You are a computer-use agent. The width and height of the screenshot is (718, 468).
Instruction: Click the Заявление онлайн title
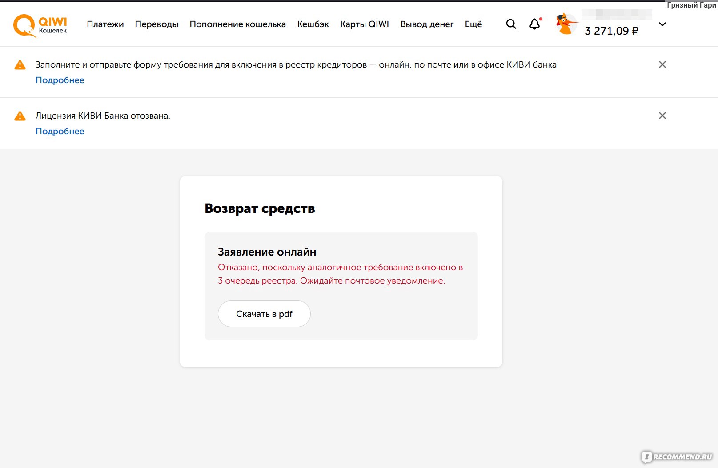[267, 252]
